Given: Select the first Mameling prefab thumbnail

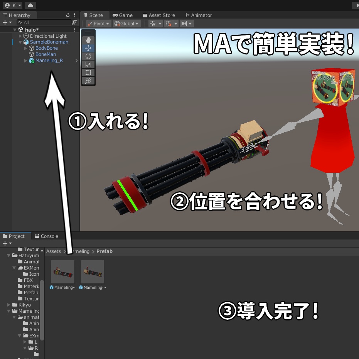Looking at the screenshot, I should (x=62, y=271).
